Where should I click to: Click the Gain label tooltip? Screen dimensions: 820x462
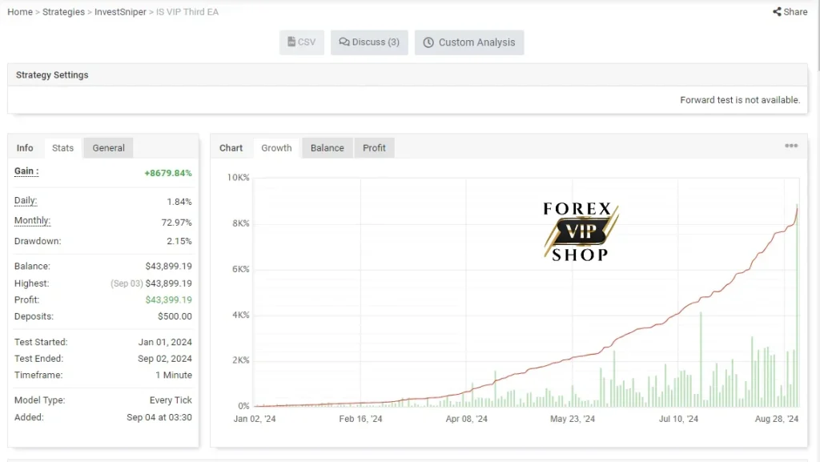pos(26,171)
